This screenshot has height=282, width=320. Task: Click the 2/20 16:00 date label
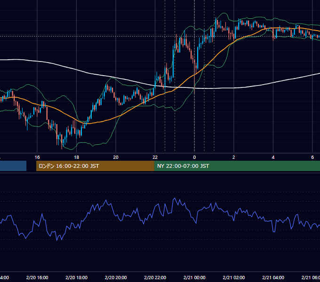click(37, 277)
